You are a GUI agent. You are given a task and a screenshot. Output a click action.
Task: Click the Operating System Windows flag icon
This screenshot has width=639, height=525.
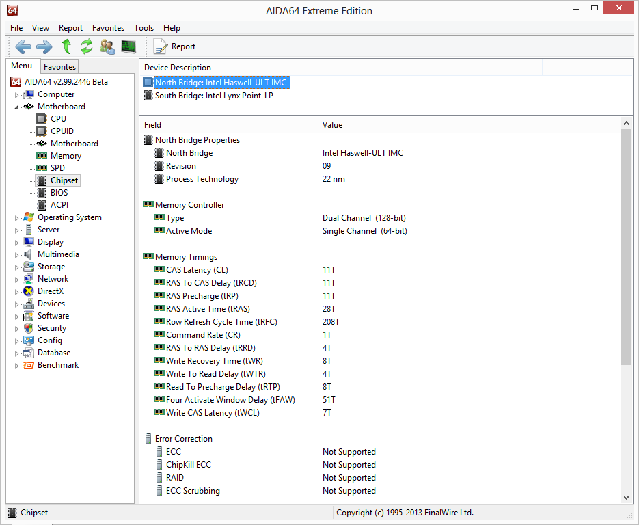pos(29,217)
